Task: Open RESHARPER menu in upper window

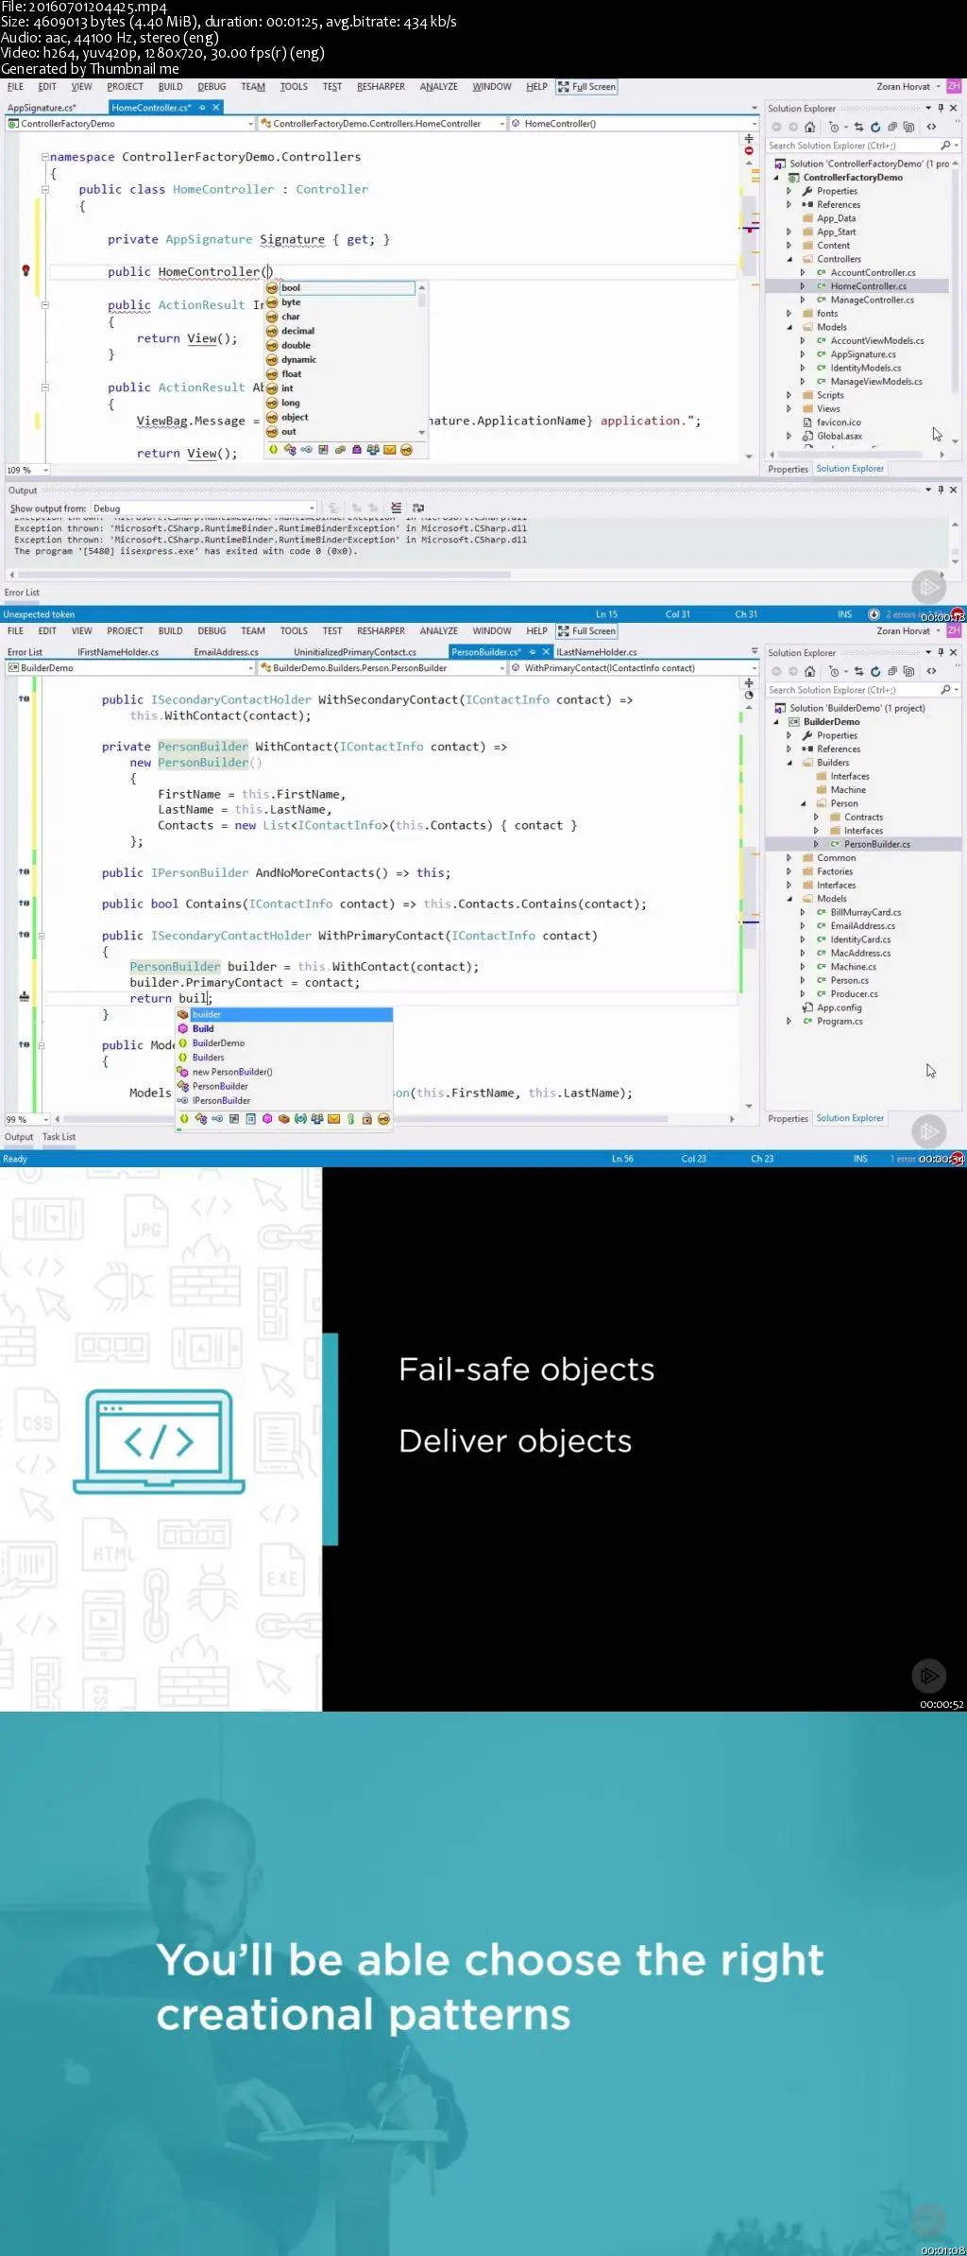Action: 381,86
